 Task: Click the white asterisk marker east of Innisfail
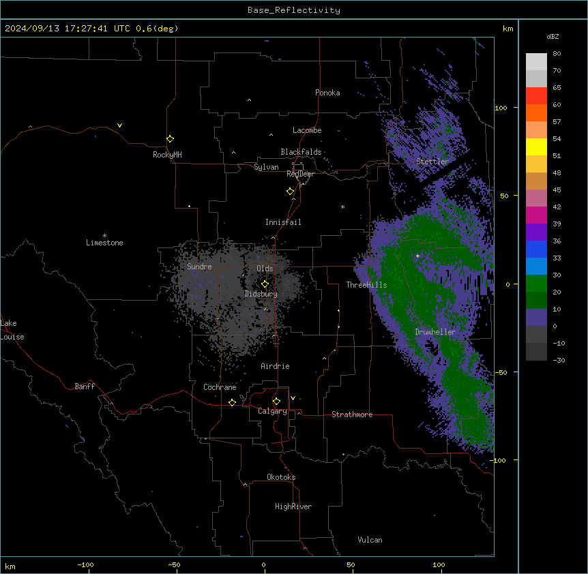point(342,207)
